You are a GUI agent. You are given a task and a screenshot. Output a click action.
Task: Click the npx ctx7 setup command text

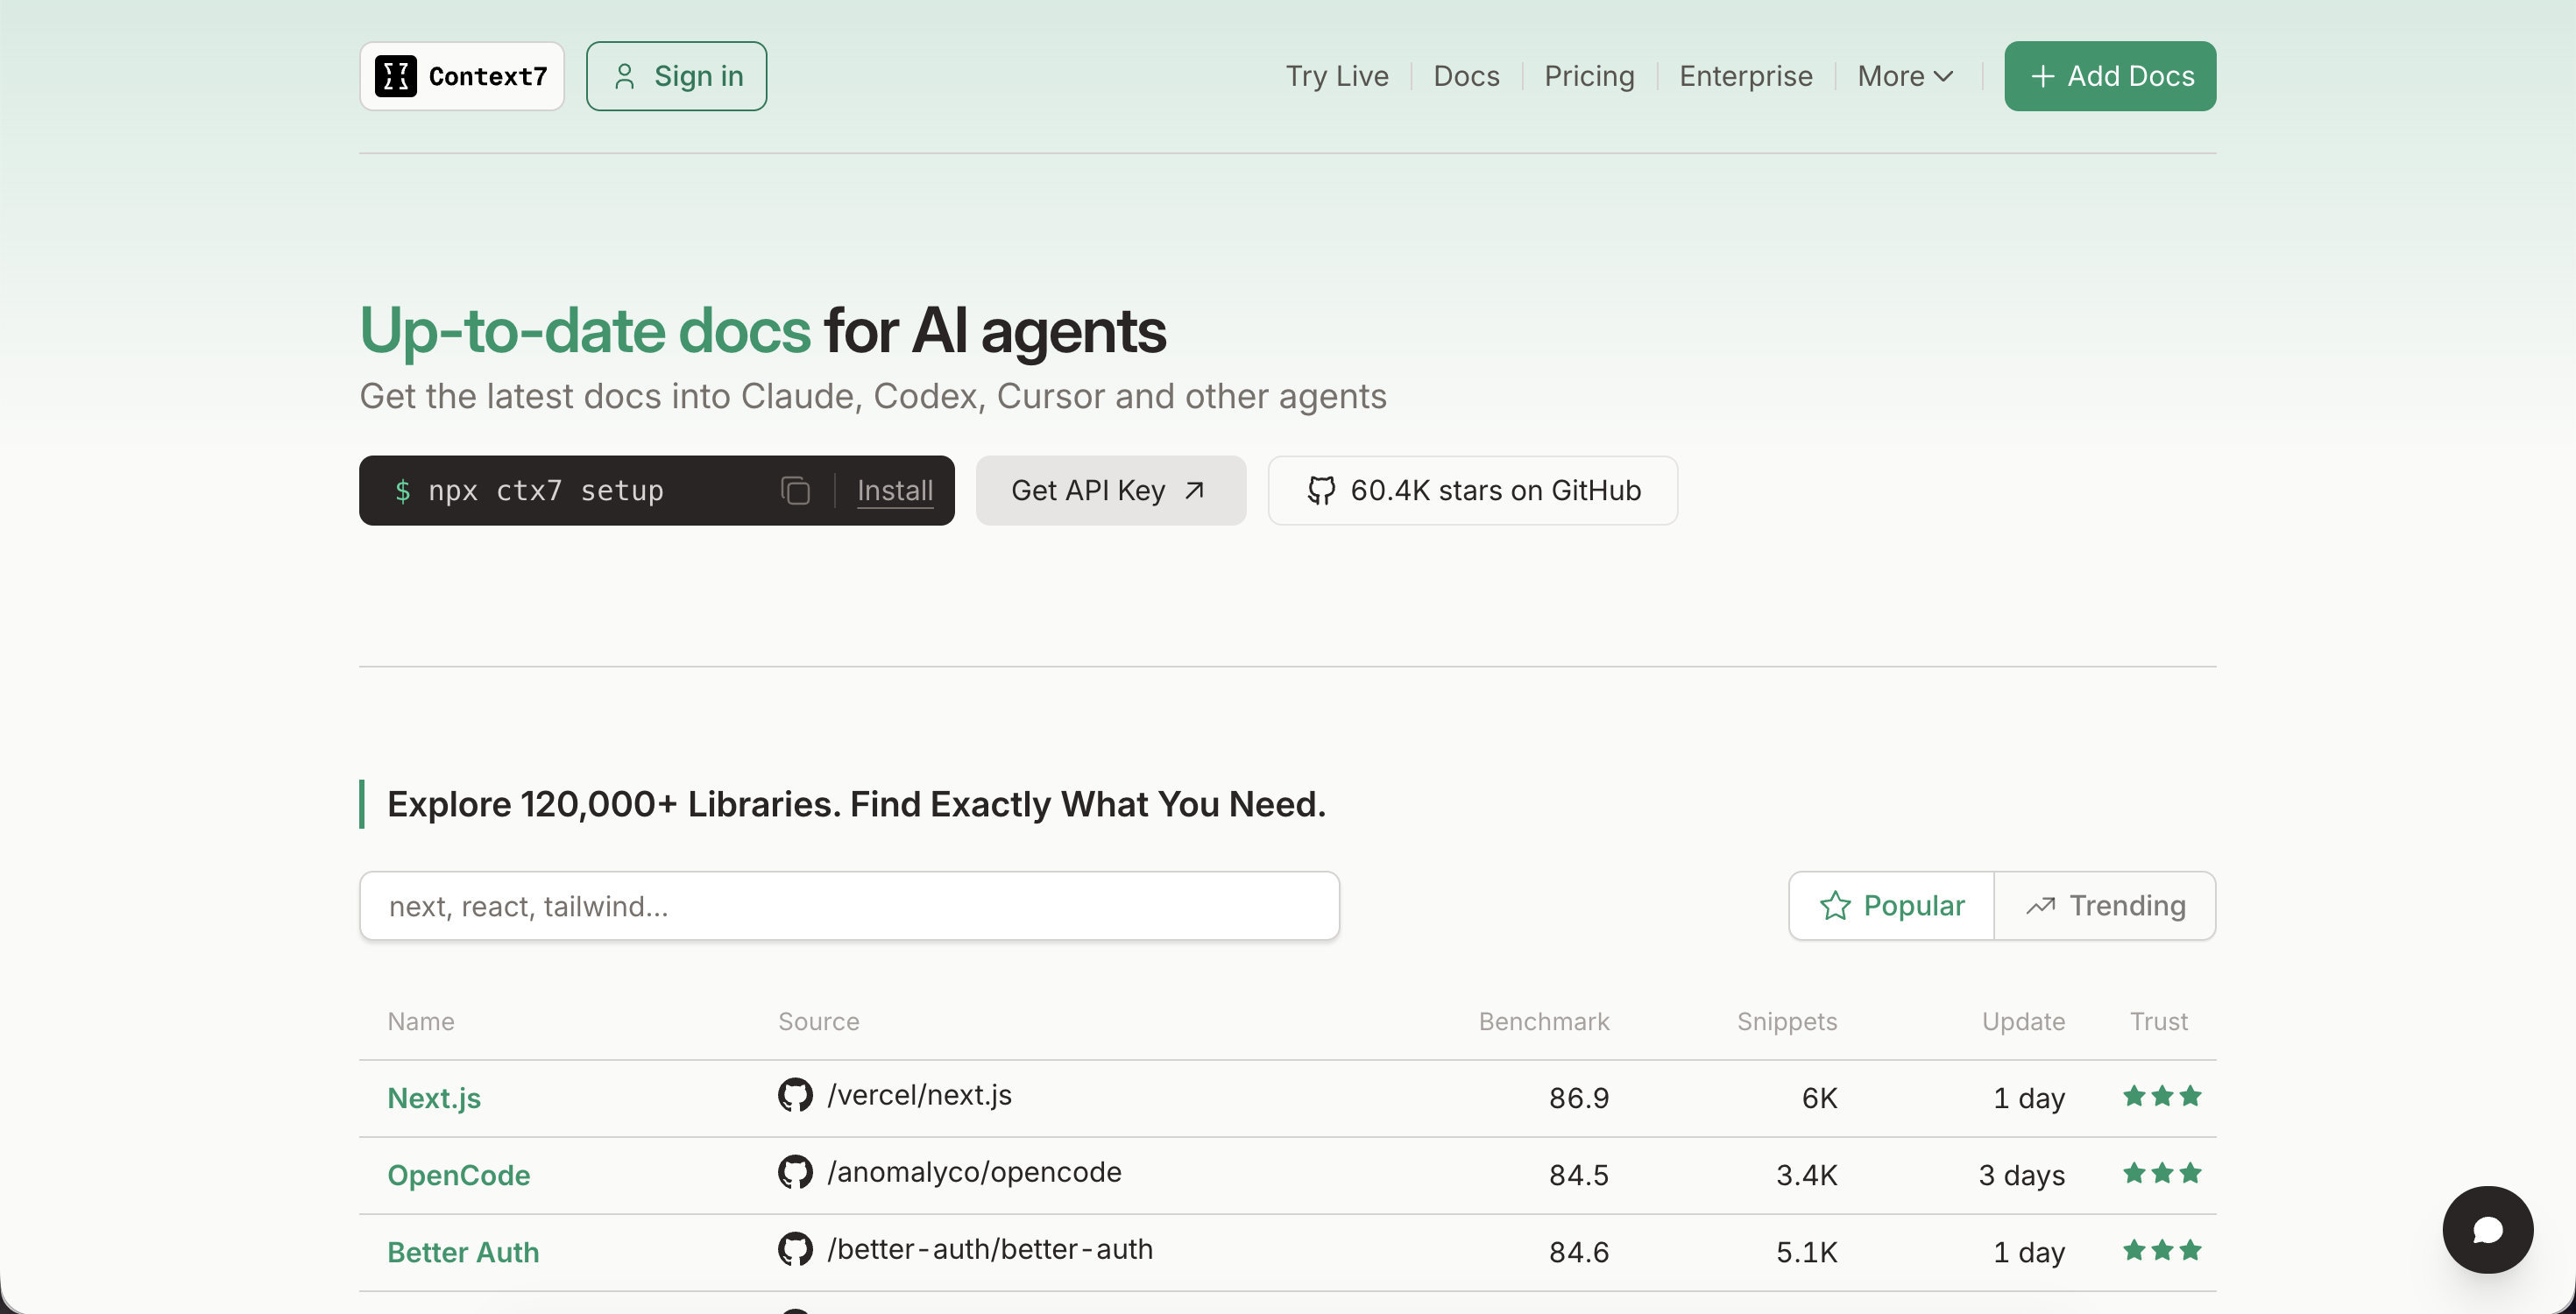[546, 490]
